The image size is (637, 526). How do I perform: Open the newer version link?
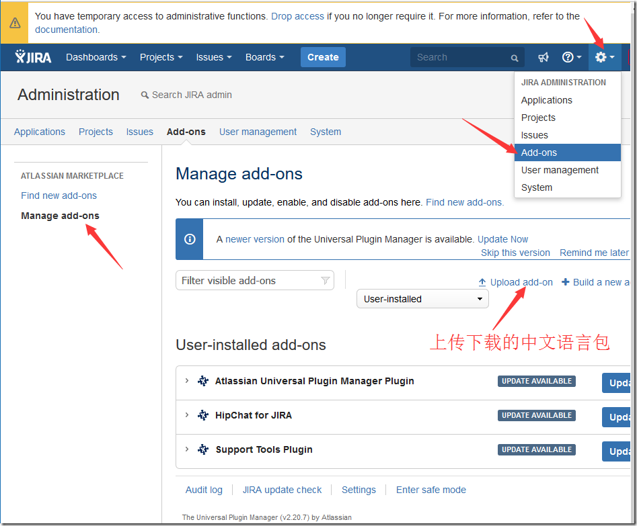coord(255,239)
